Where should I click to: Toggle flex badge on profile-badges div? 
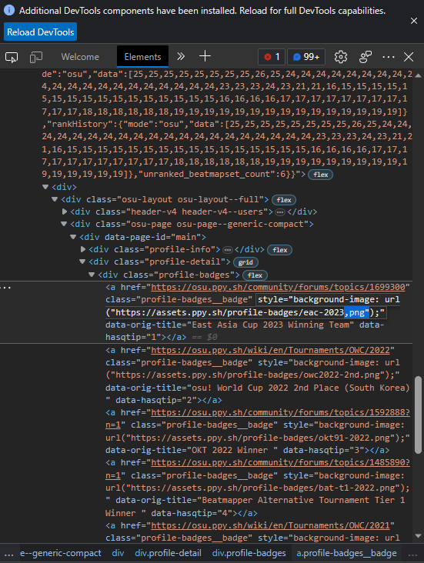click(x=255, y=275)
